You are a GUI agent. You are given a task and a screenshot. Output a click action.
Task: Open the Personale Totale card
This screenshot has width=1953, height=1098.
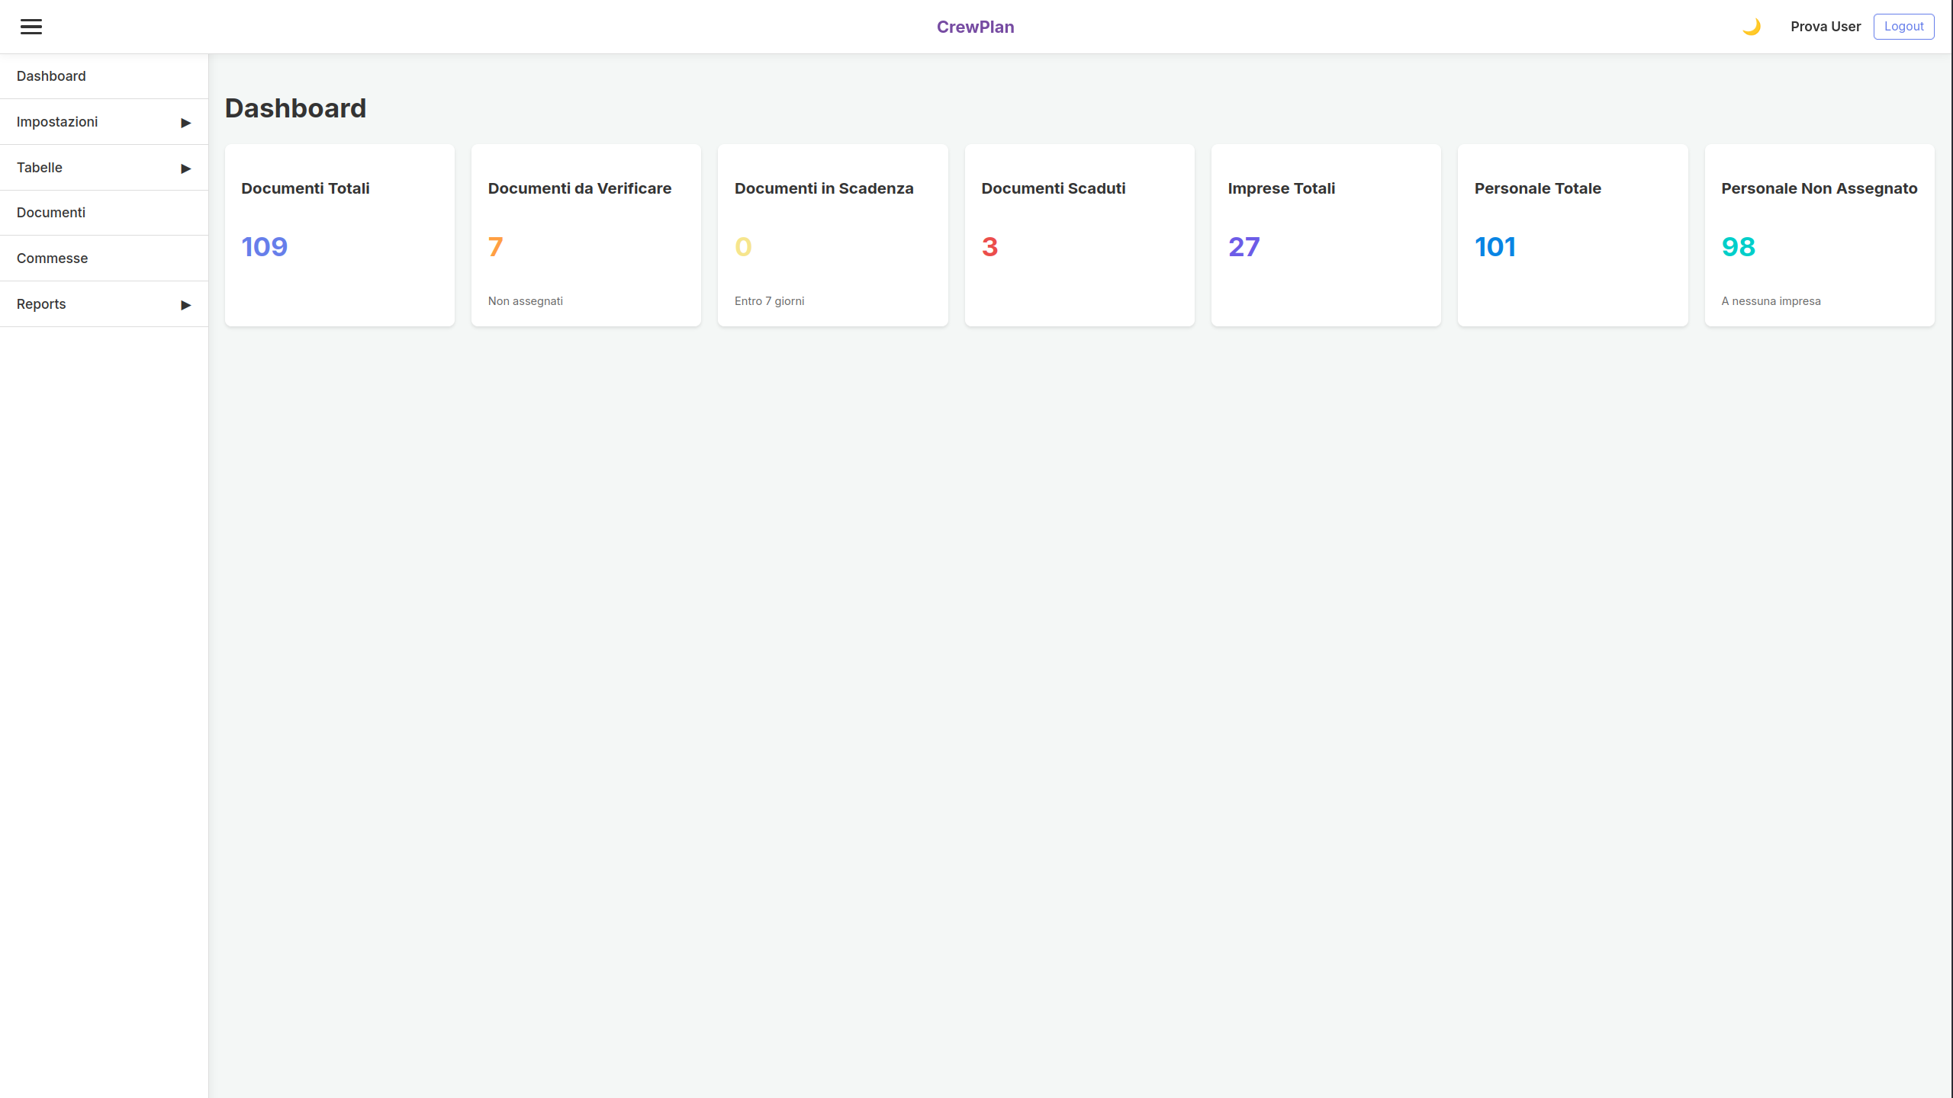tap(1572, 235)
